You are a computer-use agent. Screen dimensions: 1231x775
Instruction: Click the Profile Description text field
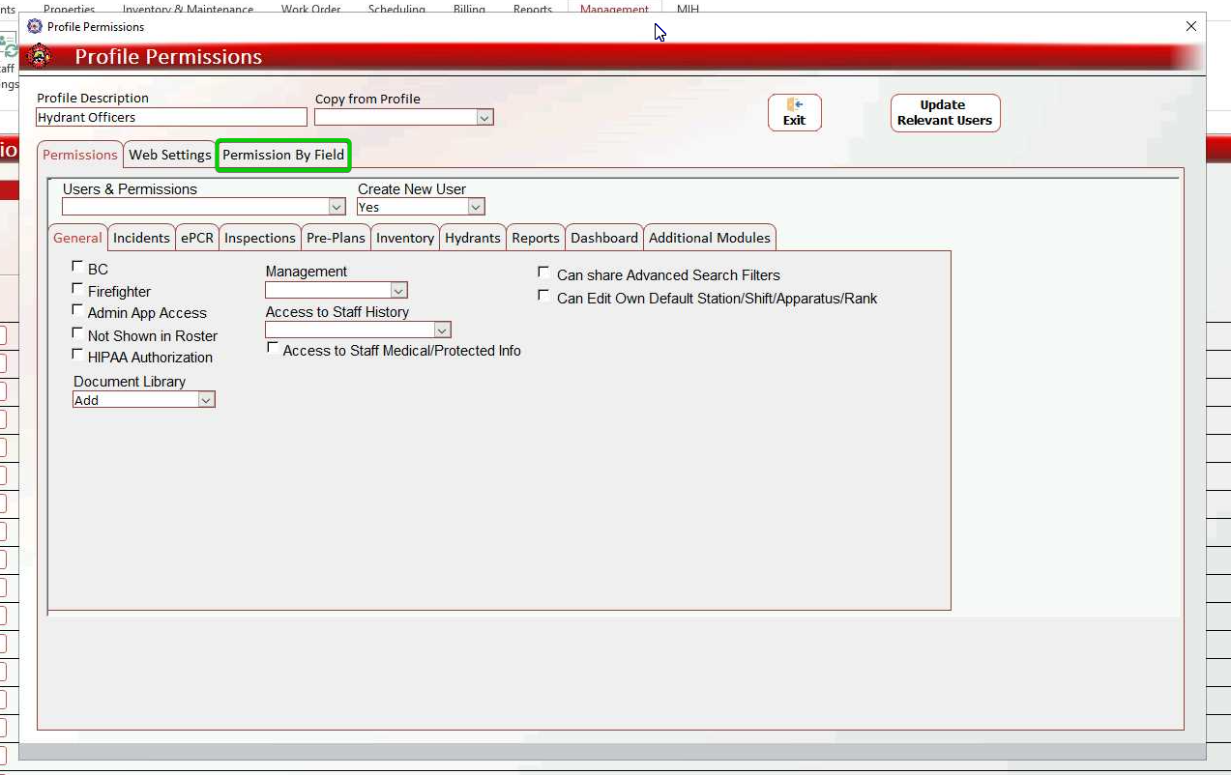tap(171, 118)
